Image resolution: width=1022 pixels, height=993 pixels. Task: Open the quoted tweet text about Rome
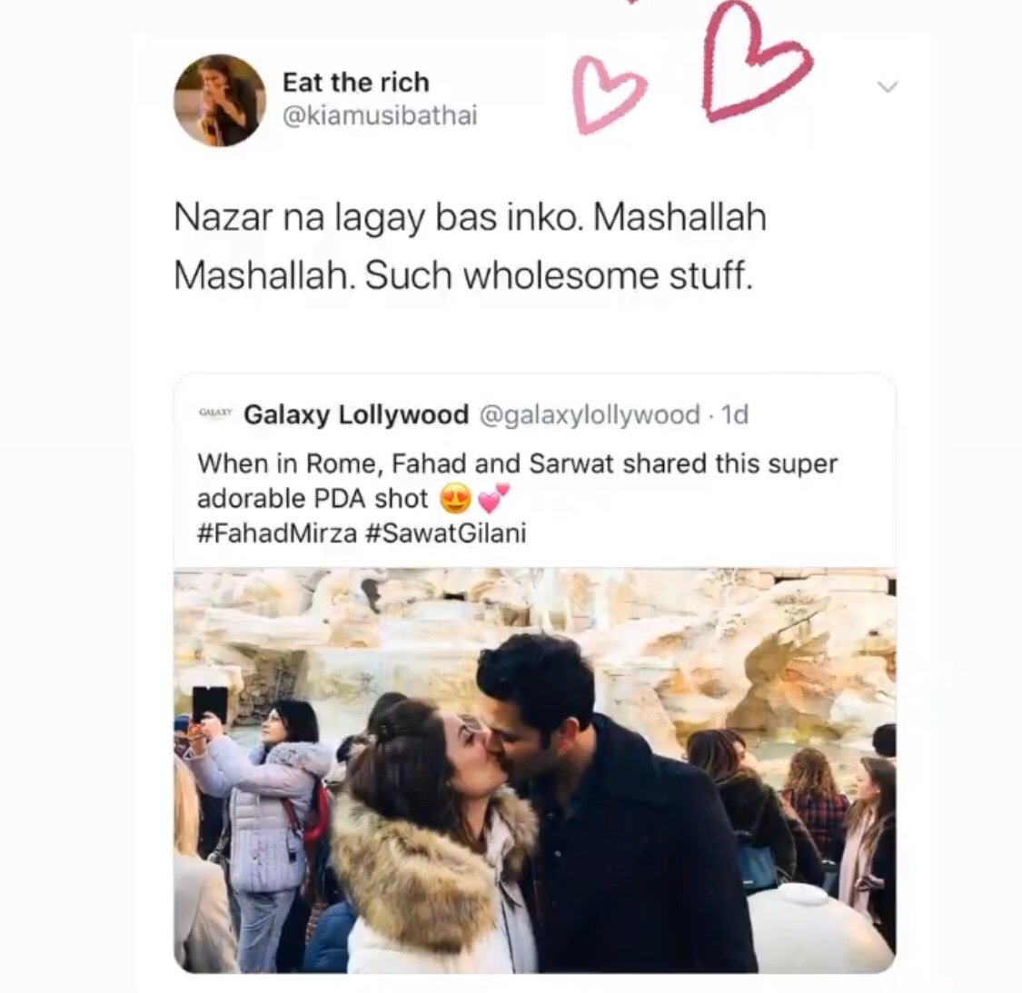(x=517, y=482)
